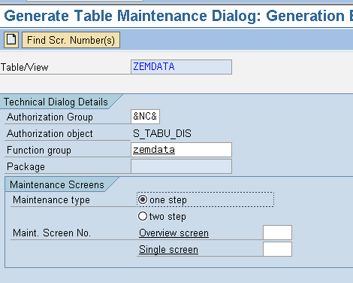Viewport: 353px width, 283px height.
Task: Click the Single screen number input box
Action: (277, 249)
